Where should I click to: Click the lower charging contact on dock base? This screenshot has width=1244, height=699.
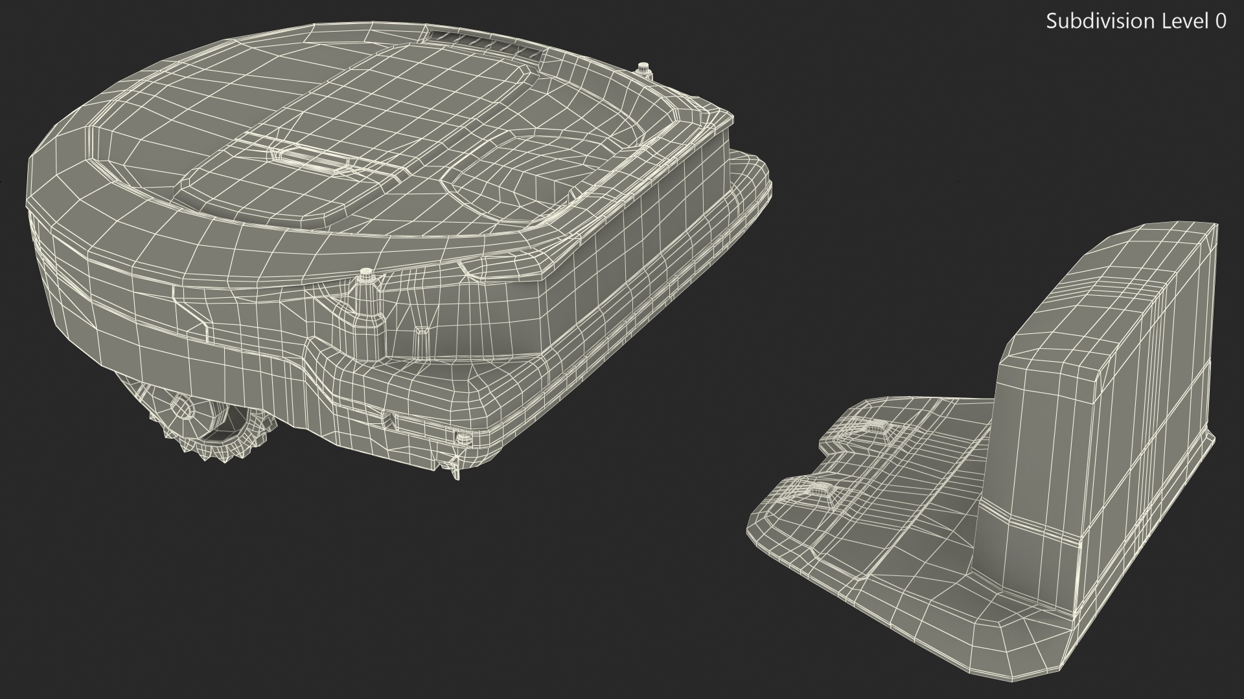(822, 490)
